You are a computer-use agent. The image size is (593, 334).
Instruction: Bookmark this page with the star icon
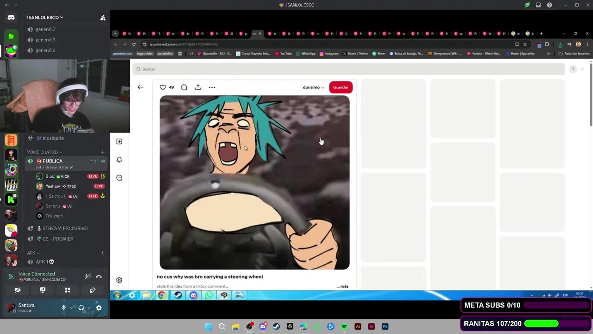[x=525, y=44]
